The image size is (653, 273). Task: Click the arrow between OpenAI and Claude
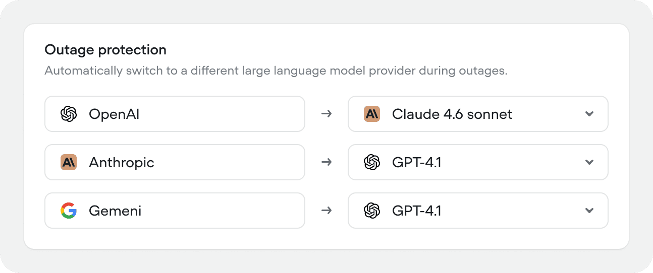tap(326, 114)
